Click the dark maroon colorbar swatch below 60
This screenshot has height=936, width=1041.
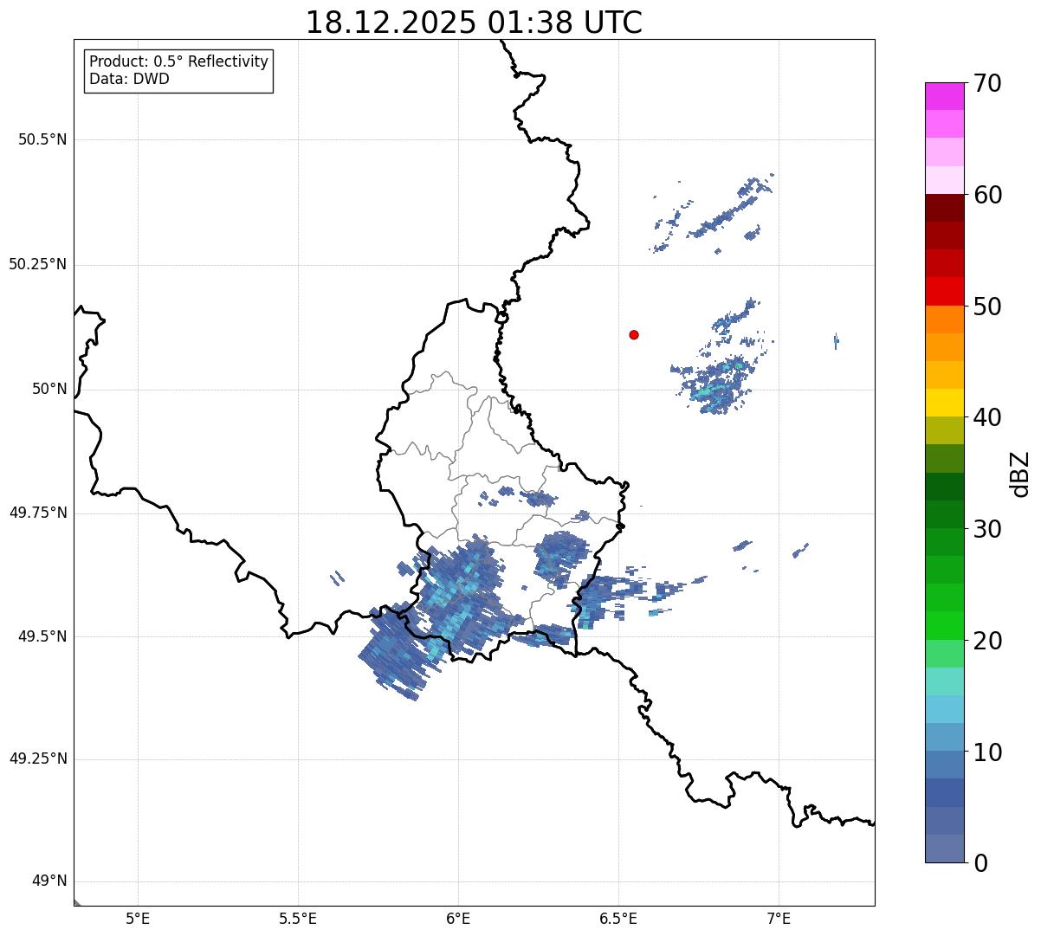pos(944,208)
